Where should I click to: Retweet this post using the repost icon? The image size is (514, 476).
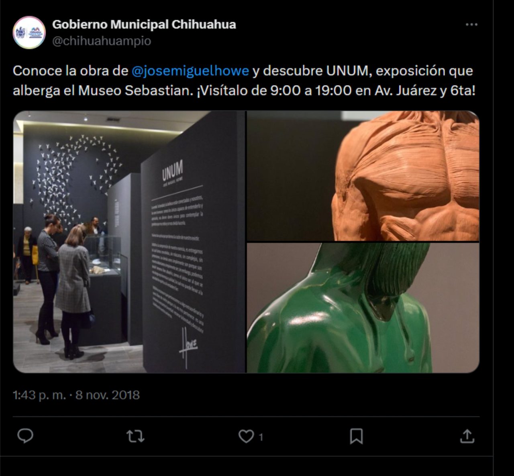pos(135,436)
